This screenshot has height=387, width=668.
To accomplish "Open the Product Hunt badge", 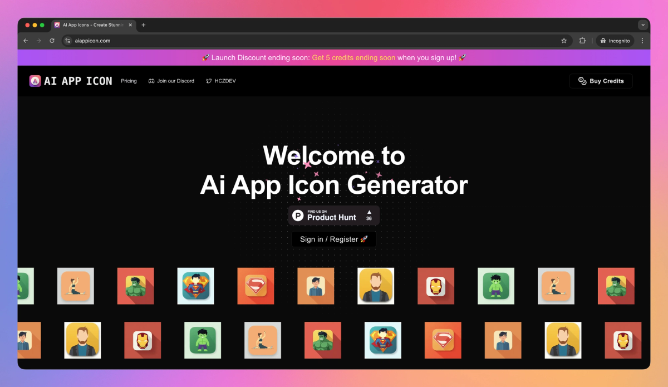I will point(334,215).
